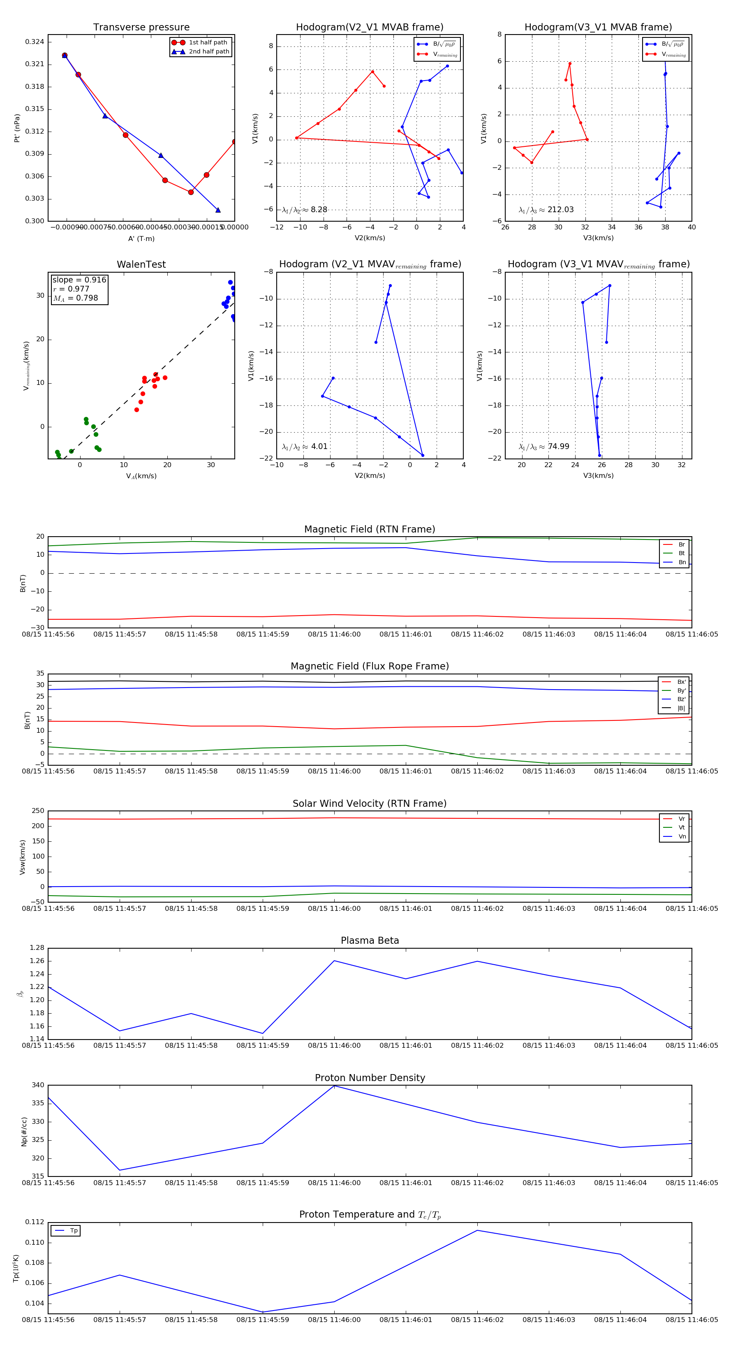Click the 'Hodogram (V3_V1 MVAV remaining frame)' title

pos(598,264)
